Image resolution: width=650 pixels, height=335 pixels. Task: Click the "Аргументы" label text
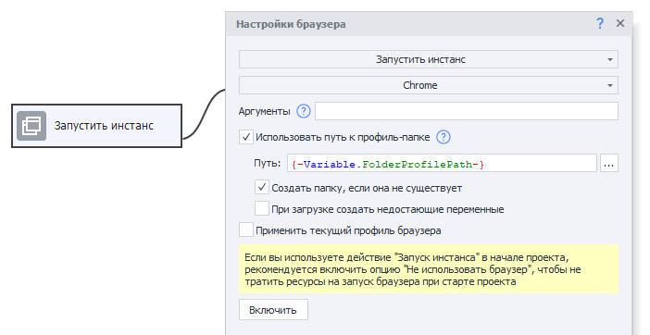coord(264,111)
